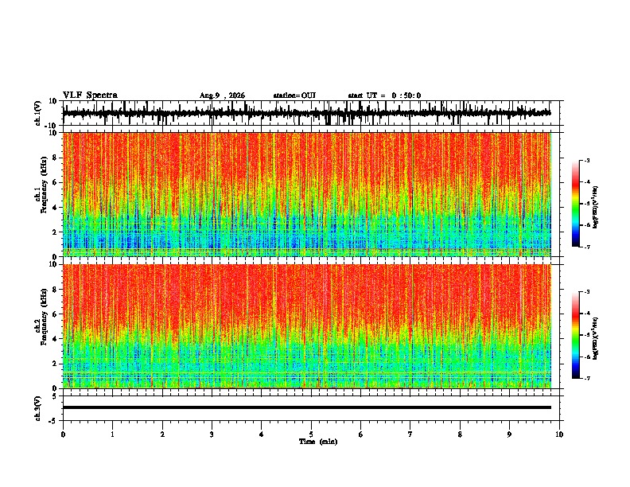The width and height of the screenshot is (630, 487).
Task: Click inside the ch.2 spectrogram panel
Action: coord(307,326)
